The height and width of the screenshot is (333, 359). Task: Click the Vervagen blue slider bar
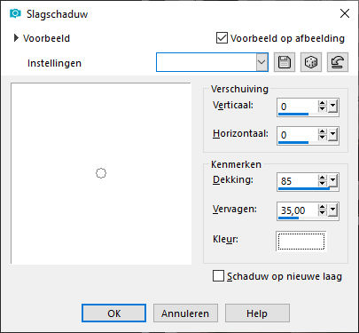tap(288, 218)
